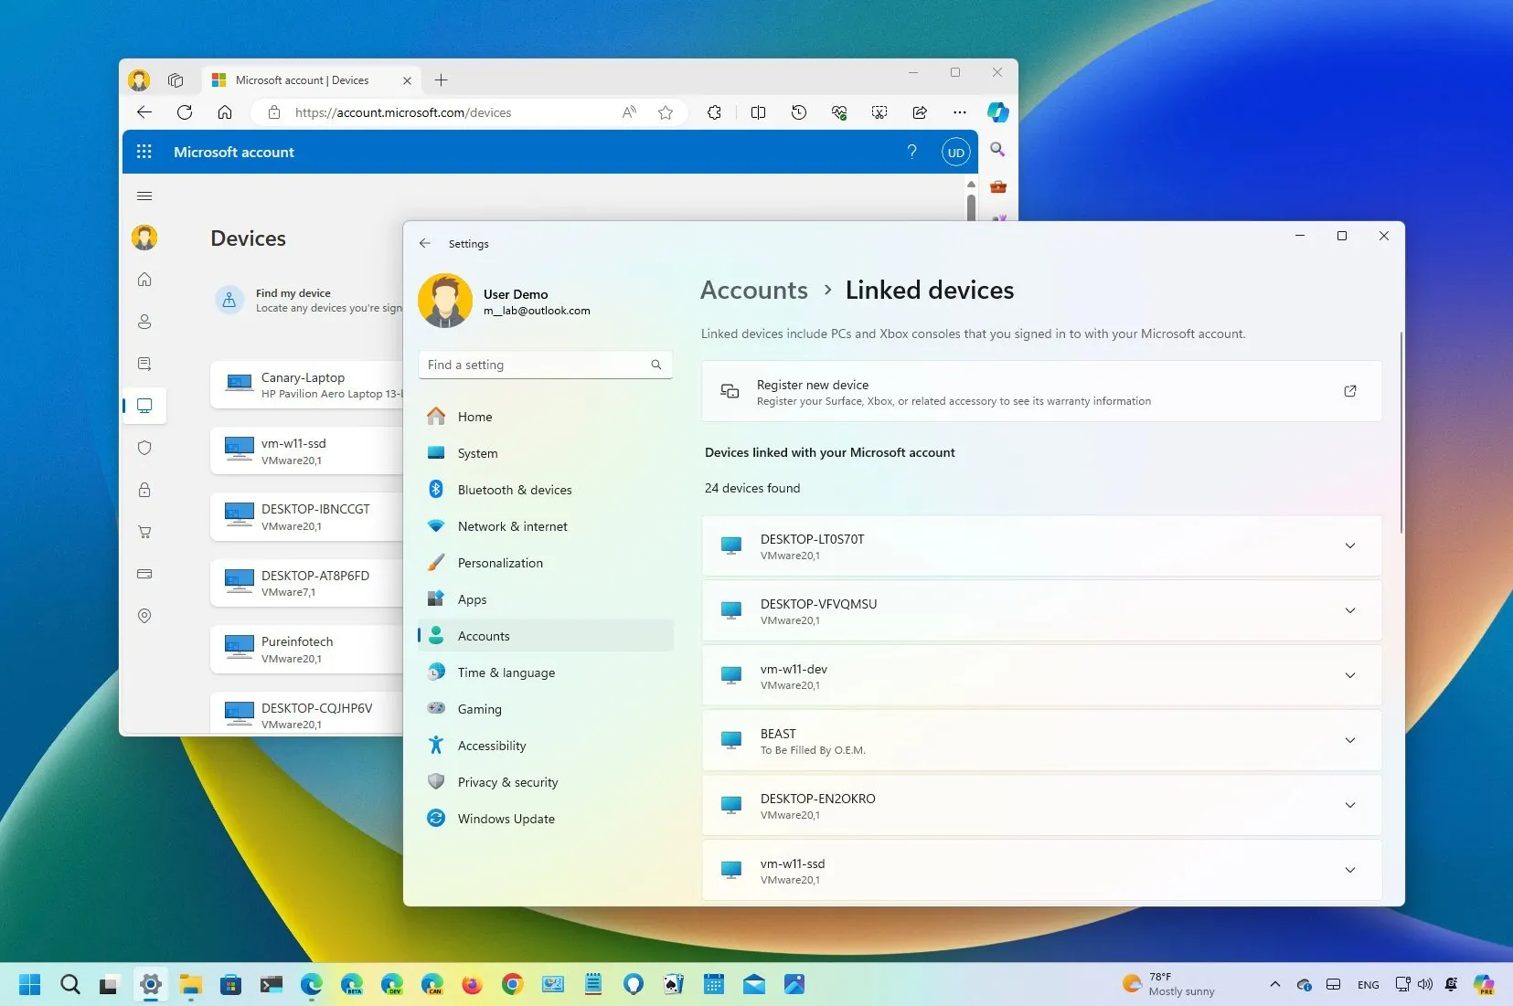The height and width of the screenshot is (1006, 1513).
Task: Open Network & internet settings
Action: [546, 526]
